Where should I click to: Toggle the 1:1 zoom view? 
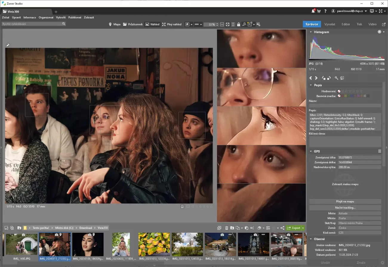pos(222,24)
